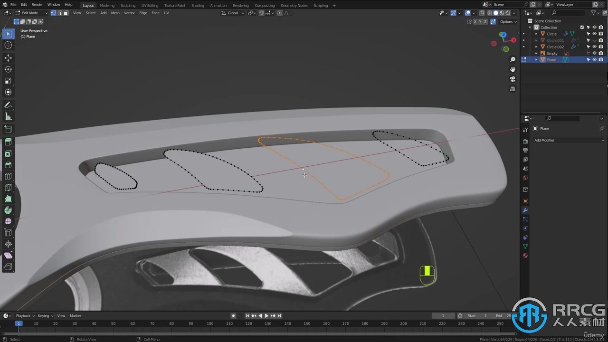Switch to rendered viewport shading
Image resolution: width=608 pixels, height=342 pixels.
tap(508, 13)
